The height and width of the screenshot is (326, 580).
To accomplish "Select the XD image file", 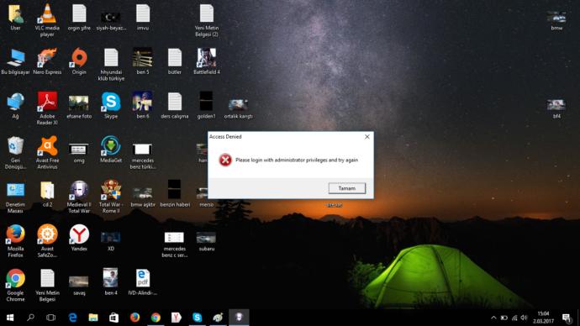I will [x=111, y=241].
